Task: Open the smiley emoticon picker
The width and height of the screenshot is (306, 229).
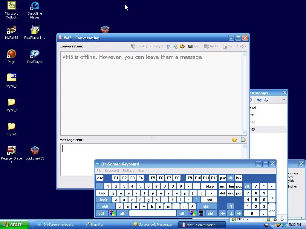Action: [234, 140]
